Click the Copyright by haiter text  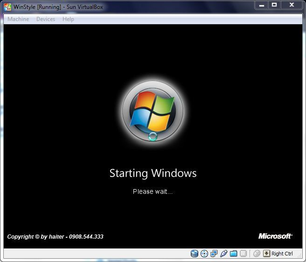click(x=55, y=237)
